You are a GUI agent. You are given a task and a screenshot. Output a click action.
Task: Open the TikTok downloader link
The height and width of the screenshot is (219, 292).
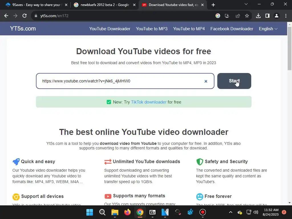[149, 102]
